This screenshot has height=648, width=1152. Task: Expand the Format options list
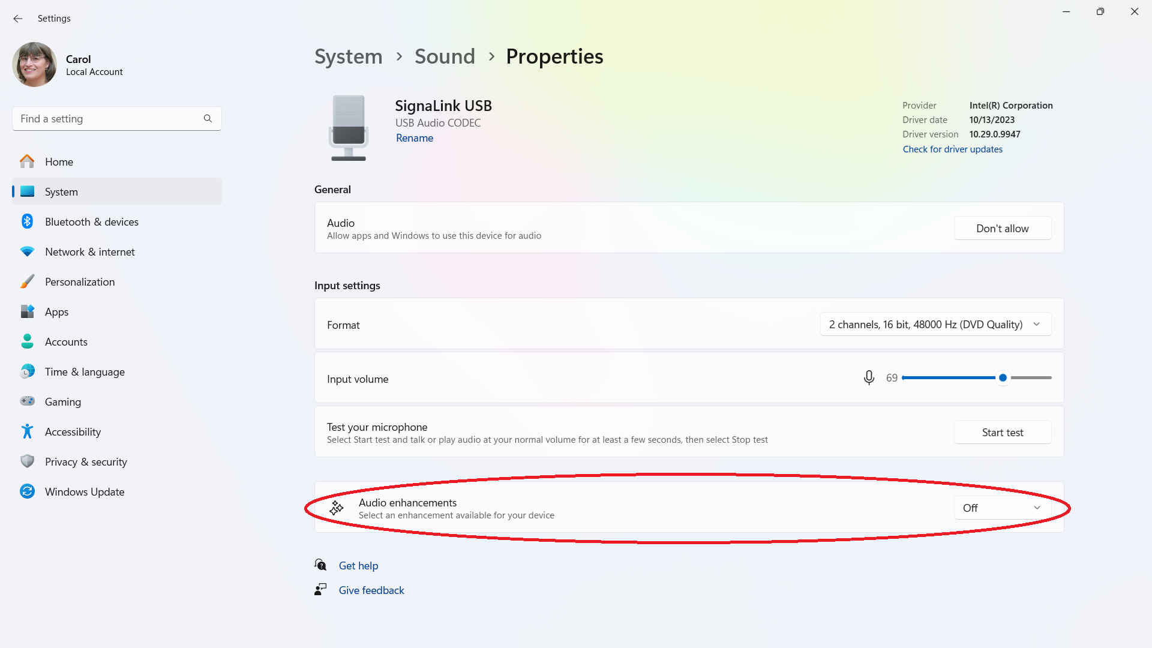point(935,324)
